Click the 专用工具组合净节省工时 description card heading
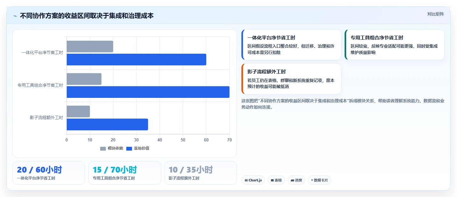This screenshot has width=457, height=197. (377, 37)
